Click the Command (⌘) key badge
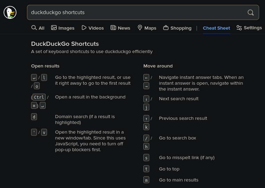265x188 pixels. point(34,106)
